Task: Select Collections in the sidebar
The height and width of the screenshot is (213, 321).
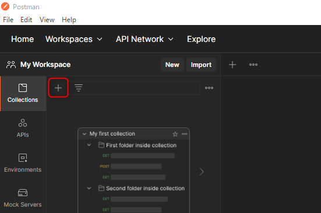Action: pyautogui.click(x=23, y=94)
